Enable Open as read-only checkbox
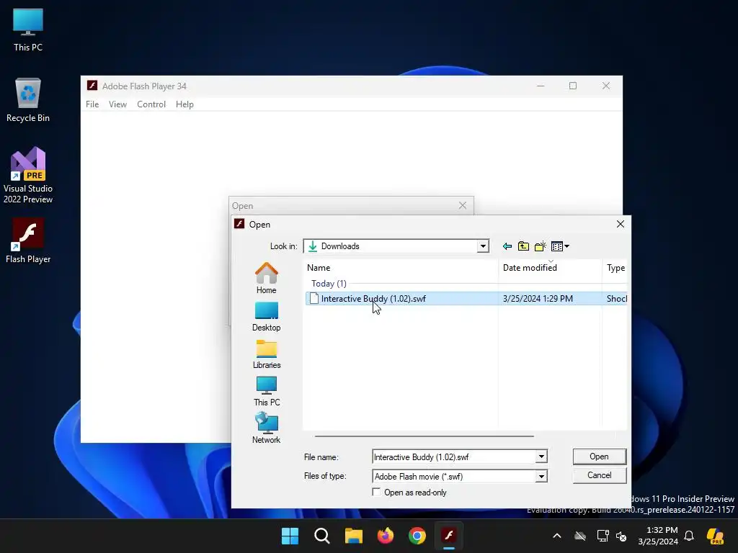738x553 pixels. click(x=376, y=492)
